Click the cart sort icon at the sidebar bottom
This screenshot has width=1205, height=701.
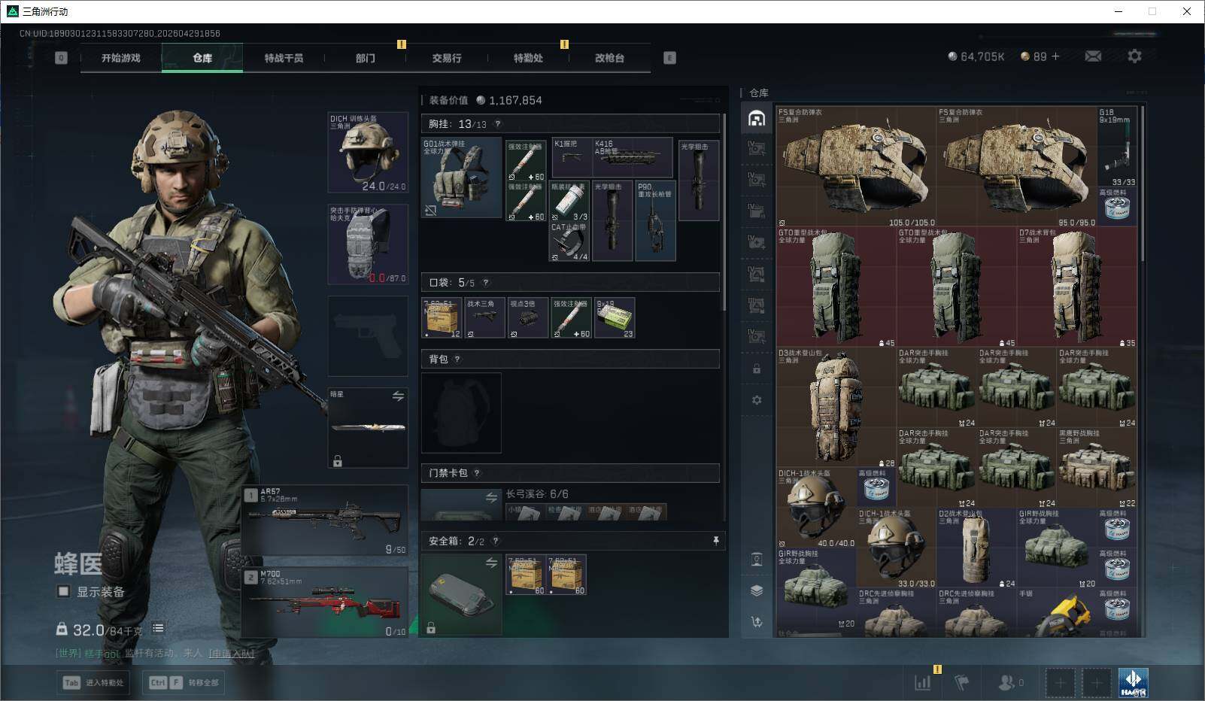pos(757,621)
